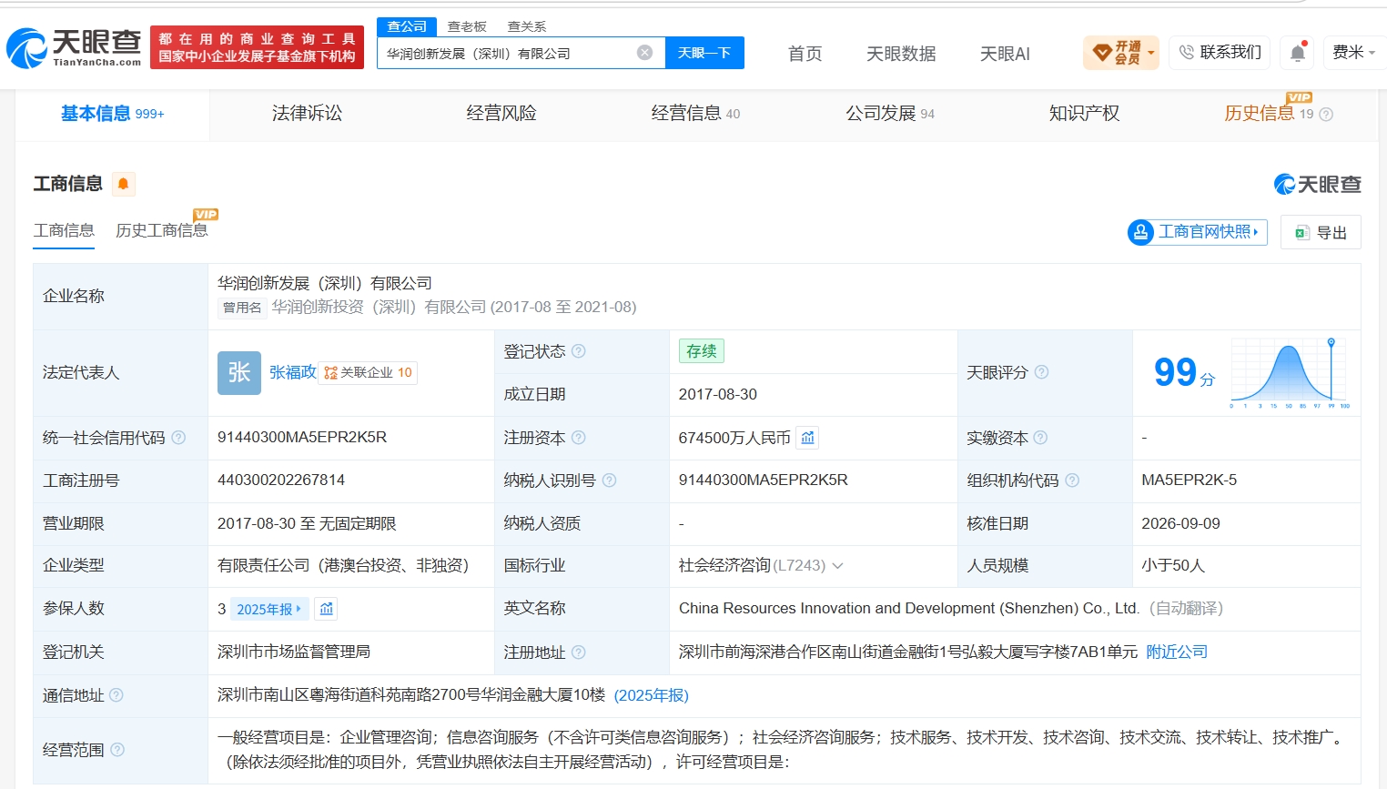Click the 天眼一下 search button
The width and height of the screenshot is (1387, 789).
[705, 53]
